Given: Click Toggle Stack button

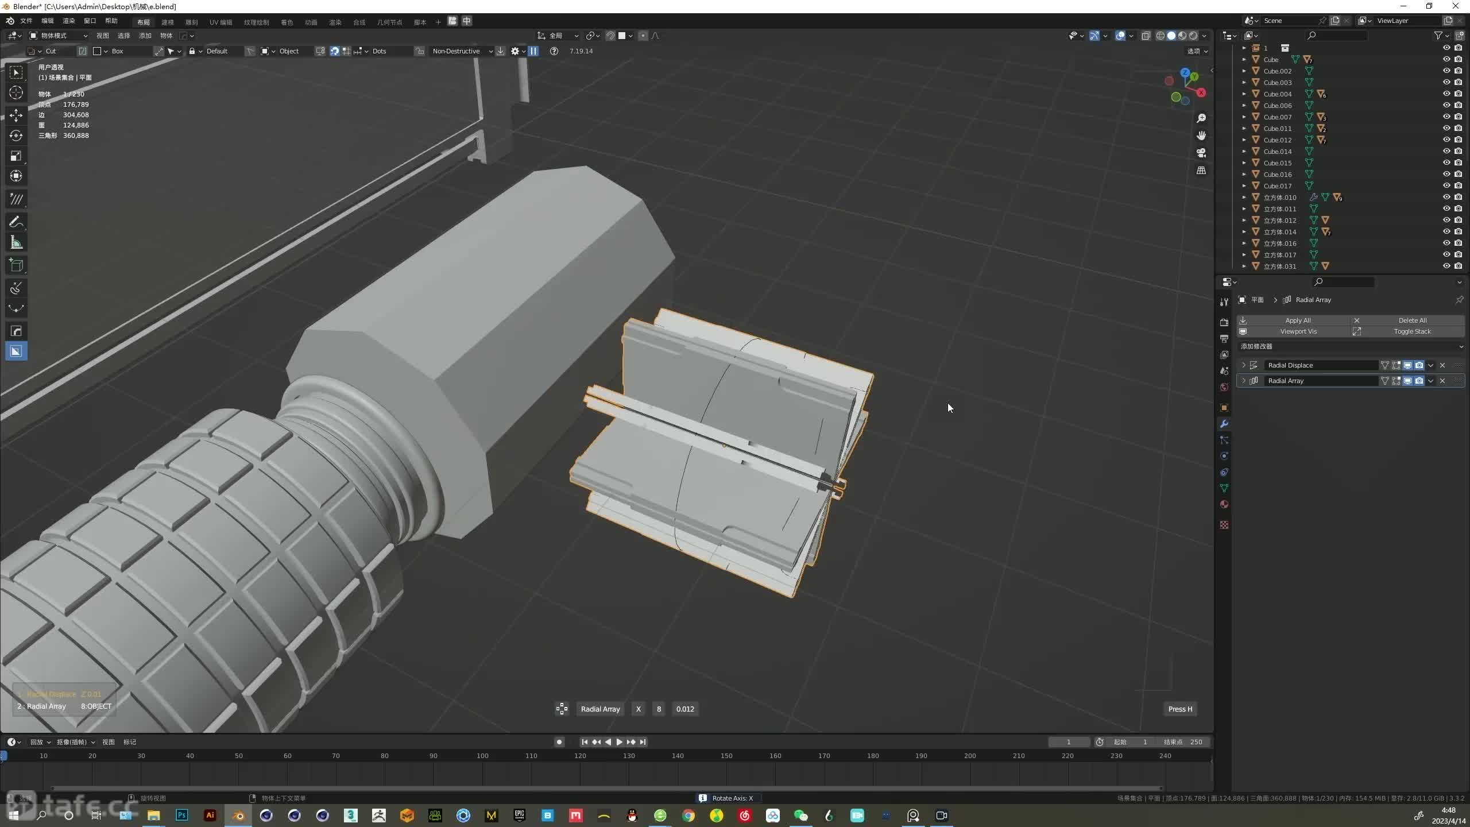Looking at the screenshot, I should [1408, 331].
